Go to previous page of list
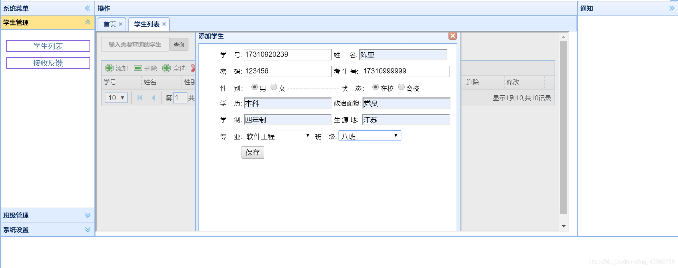The height and width of the screenshot is (268, 678). click(x=153, y=98)
